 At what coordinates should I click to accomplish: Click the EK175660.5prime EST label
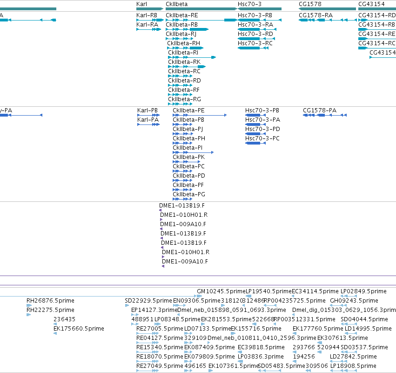tap(79, 329)
